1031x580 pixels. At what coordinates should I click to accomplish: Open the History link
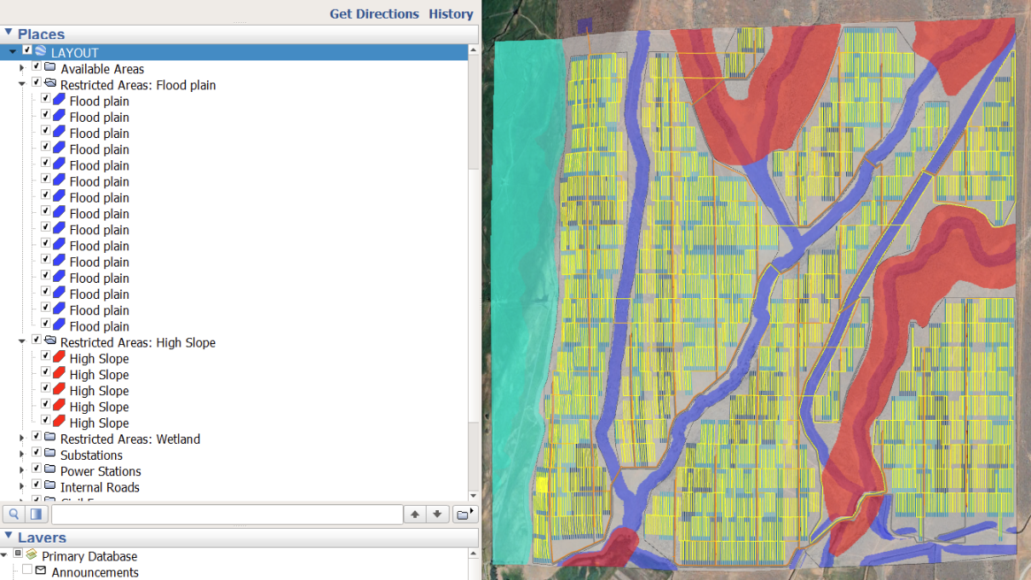tap(451, 14)
